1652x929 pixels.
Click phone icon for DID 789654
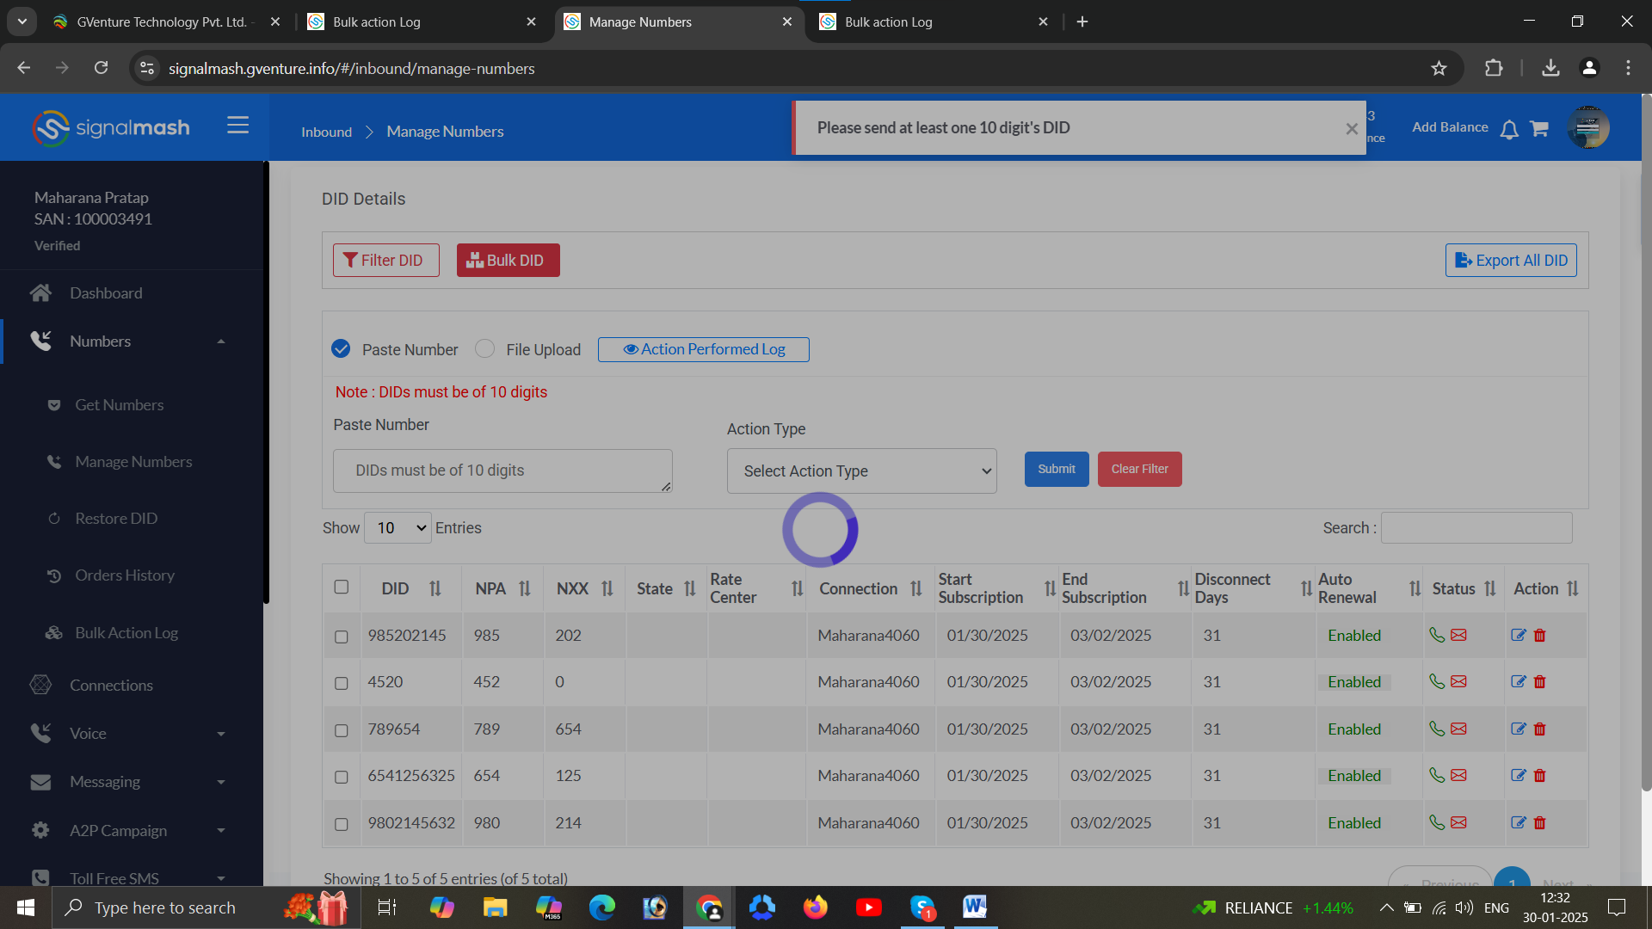click(1437, 729)
